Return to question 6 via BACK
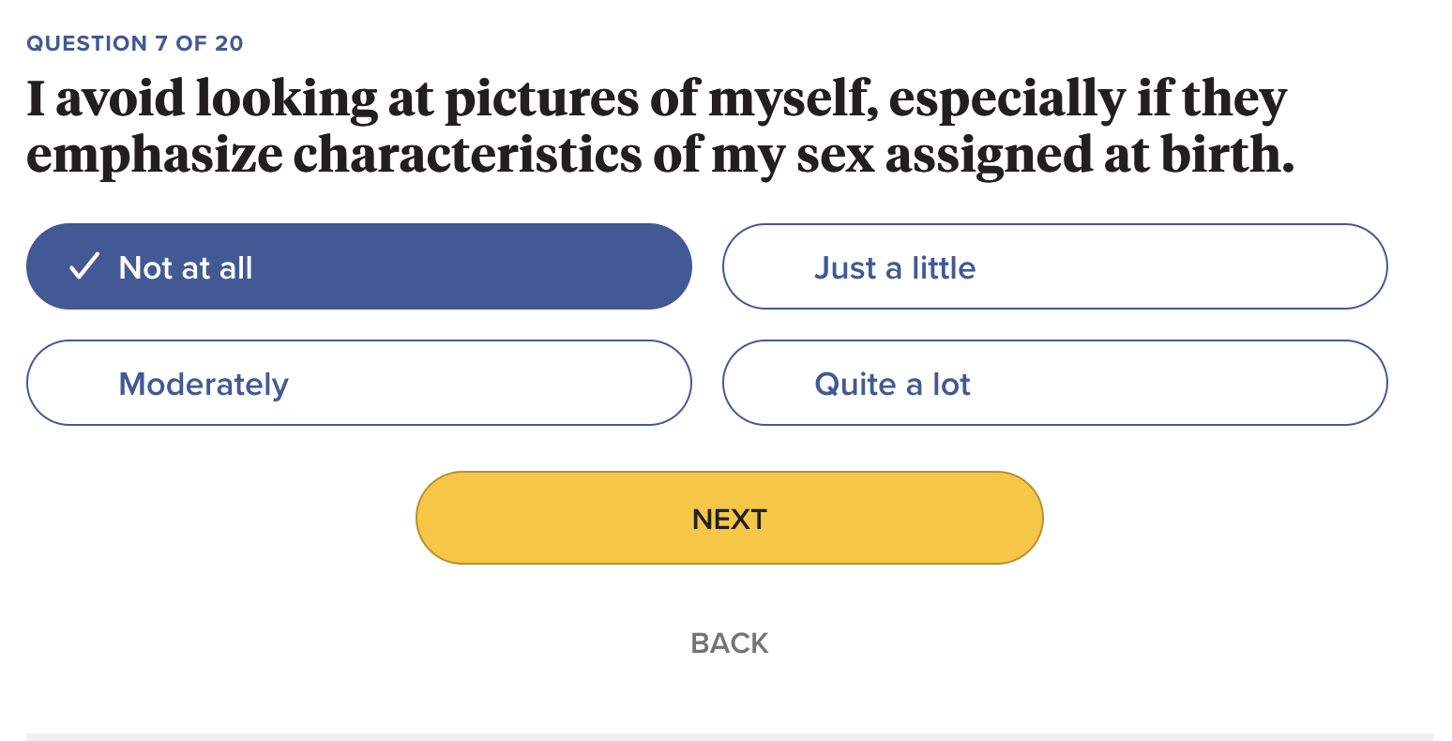1452x741 pixels. pos(729,643)
